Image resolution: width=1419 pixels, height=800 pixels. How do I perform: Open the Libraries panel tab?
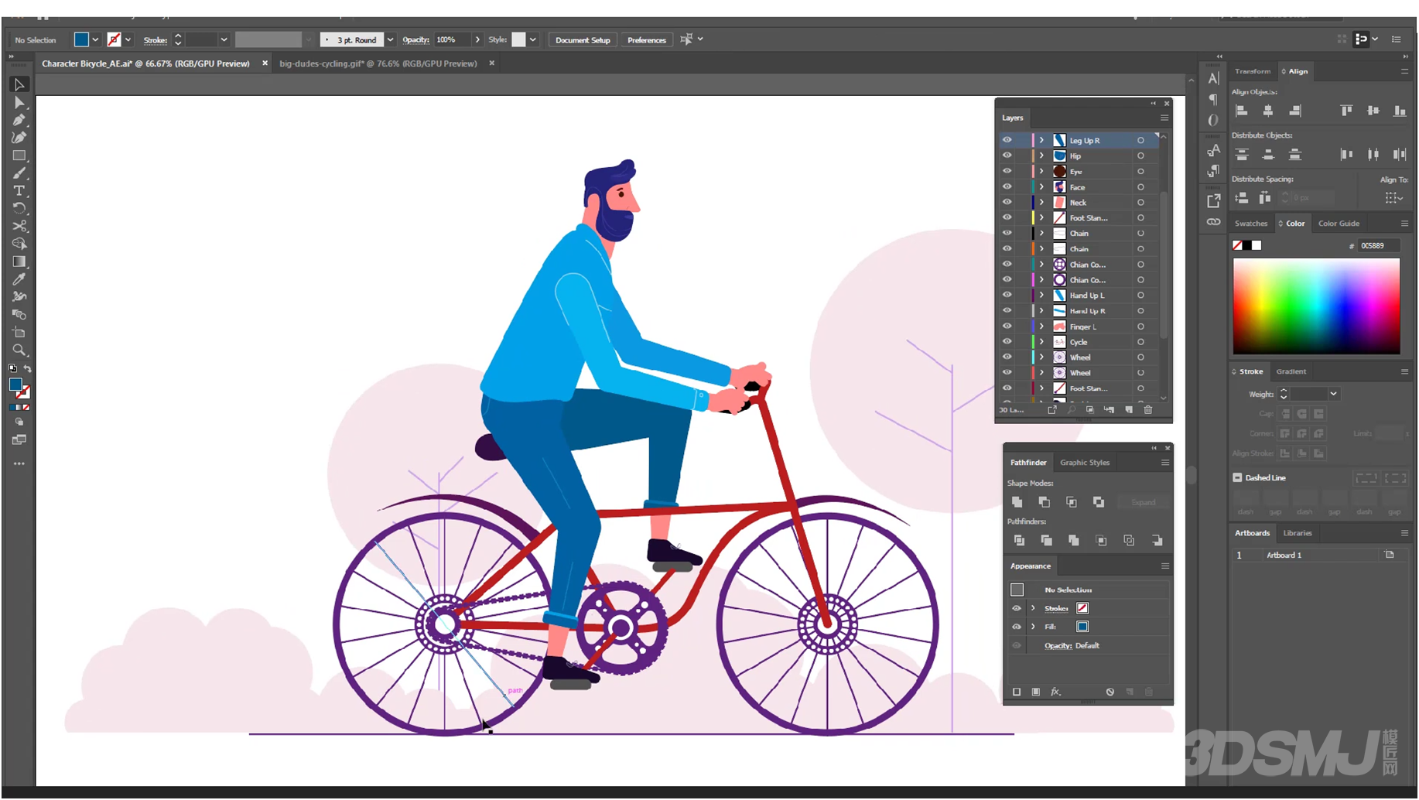[x=1297, y=533]
